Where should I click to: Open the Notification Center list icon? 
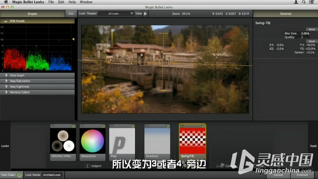point(312,2)
